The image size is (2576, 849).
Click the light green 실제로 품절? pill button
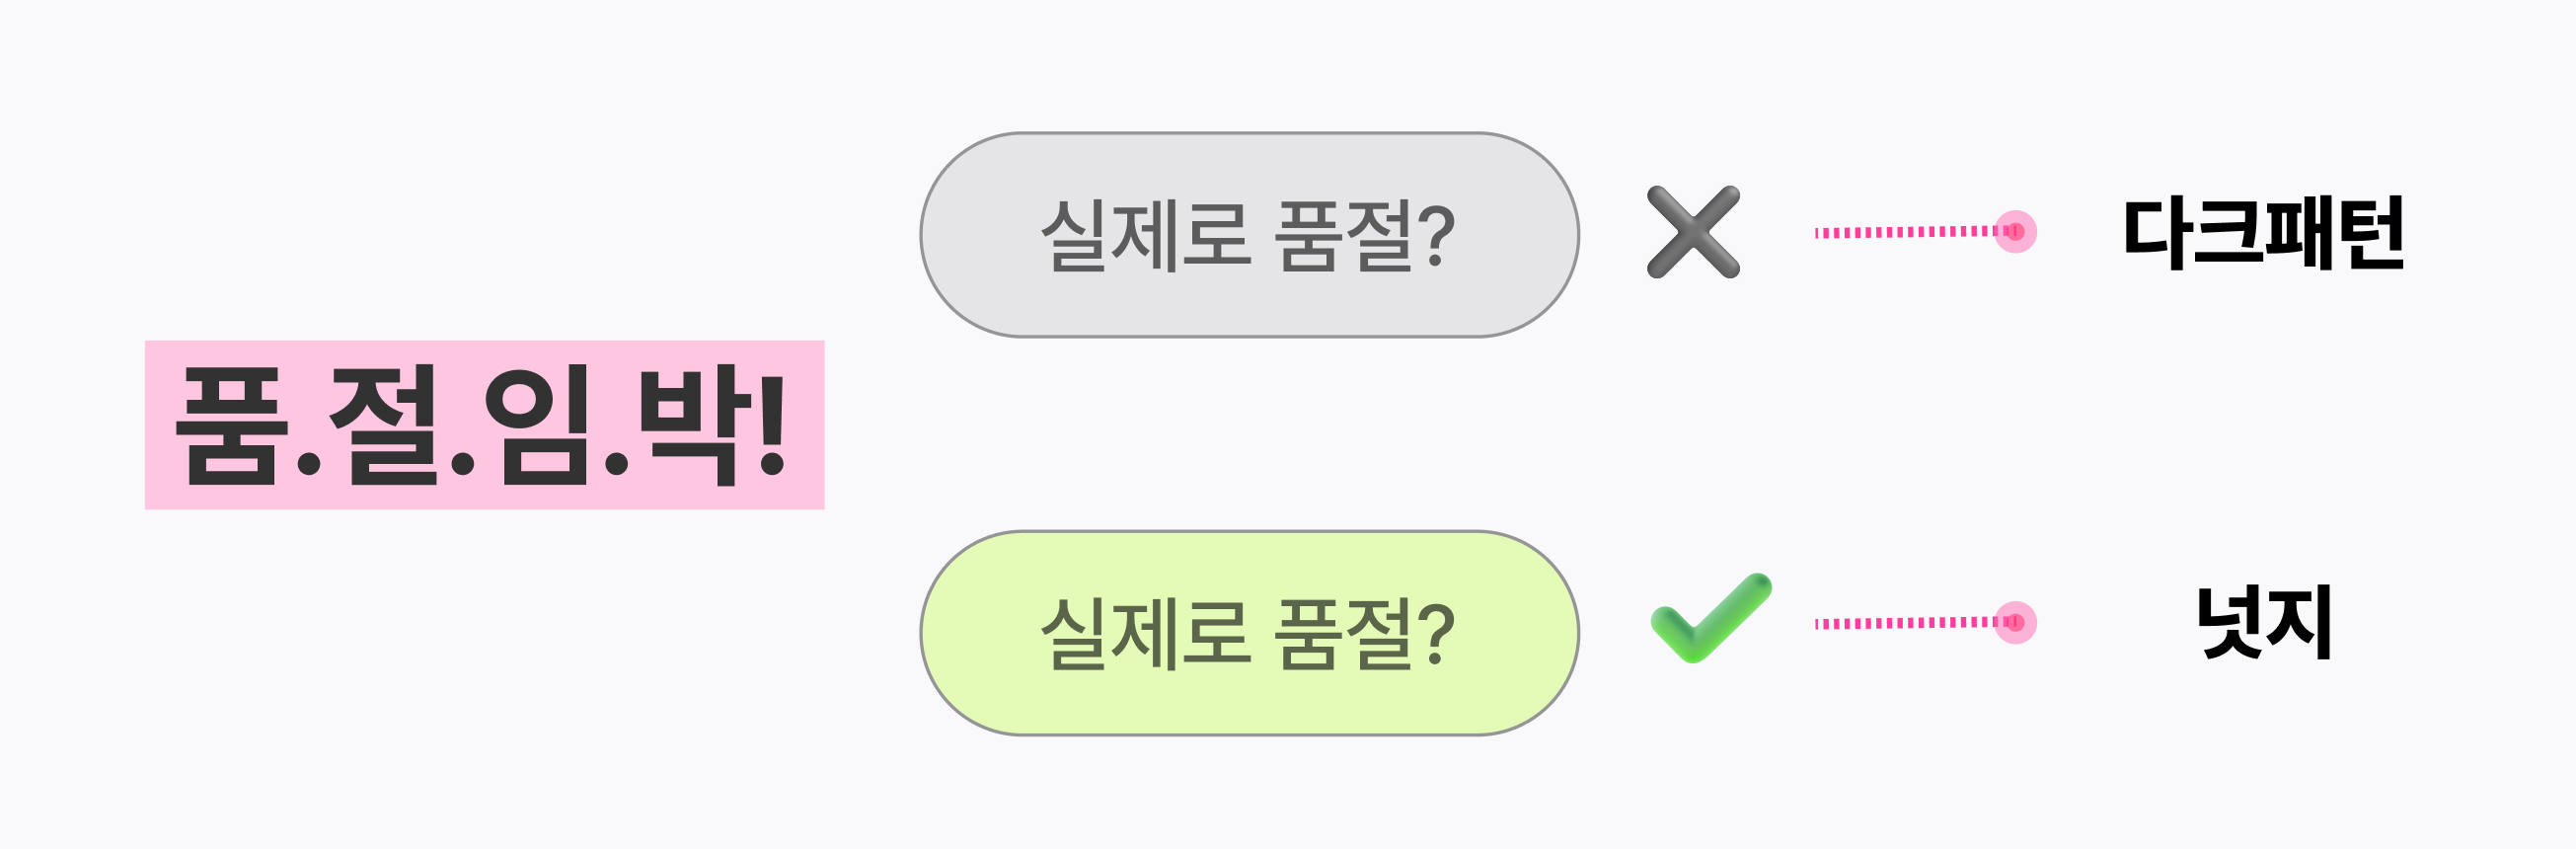tap(1249, 633)
